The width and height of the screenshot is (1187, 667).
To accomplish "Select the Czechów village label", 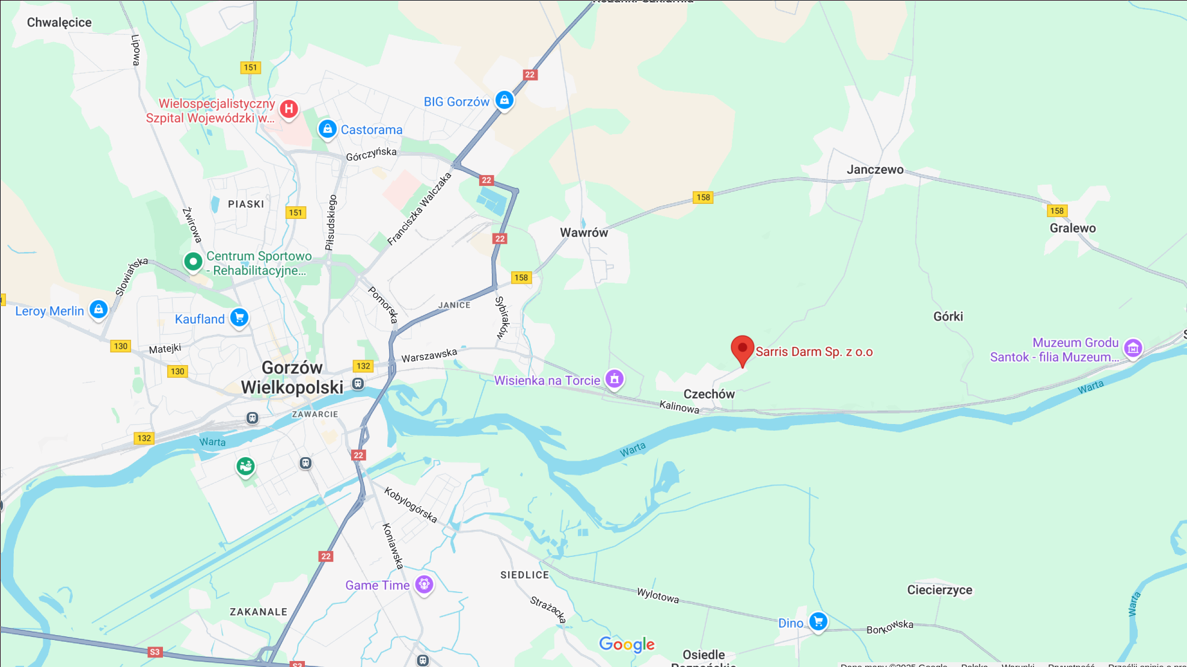I will point(709,394).
